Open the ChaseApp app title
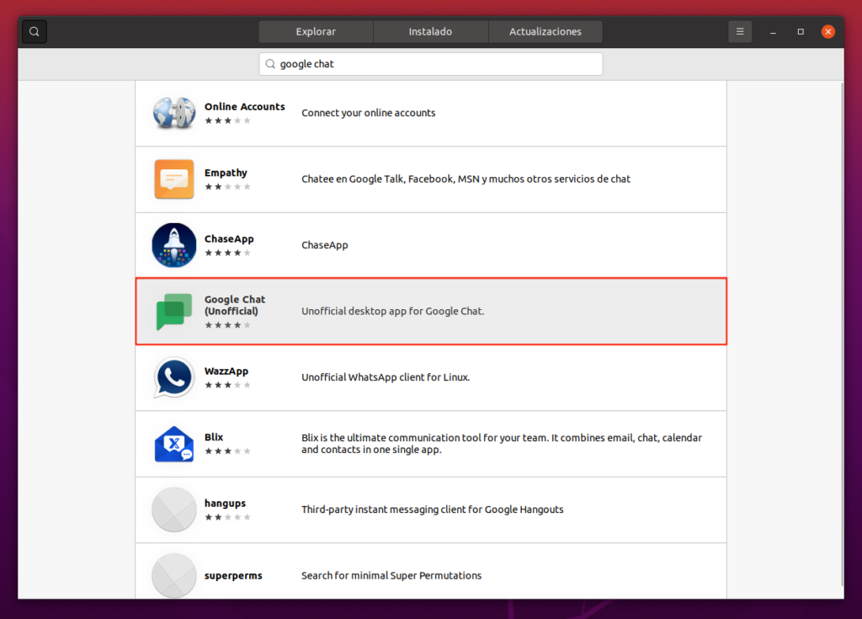The height and width of the screenshot is (619, 862). click(x=229, y=239)
